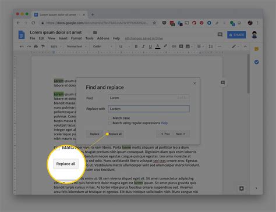Click the add comment icon in page margin
The height and width of the screenshot is (212, 276).
pyautogui.click(x=223, y=82)
